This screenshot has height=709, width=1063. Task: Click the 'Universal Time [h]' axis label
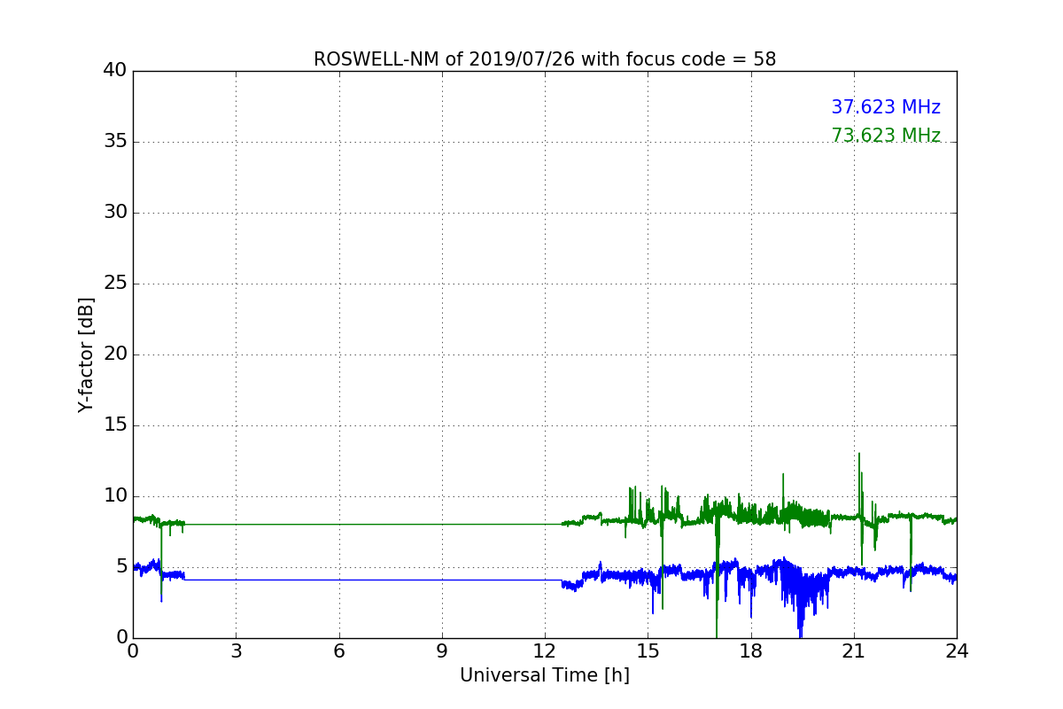(545, 675)
